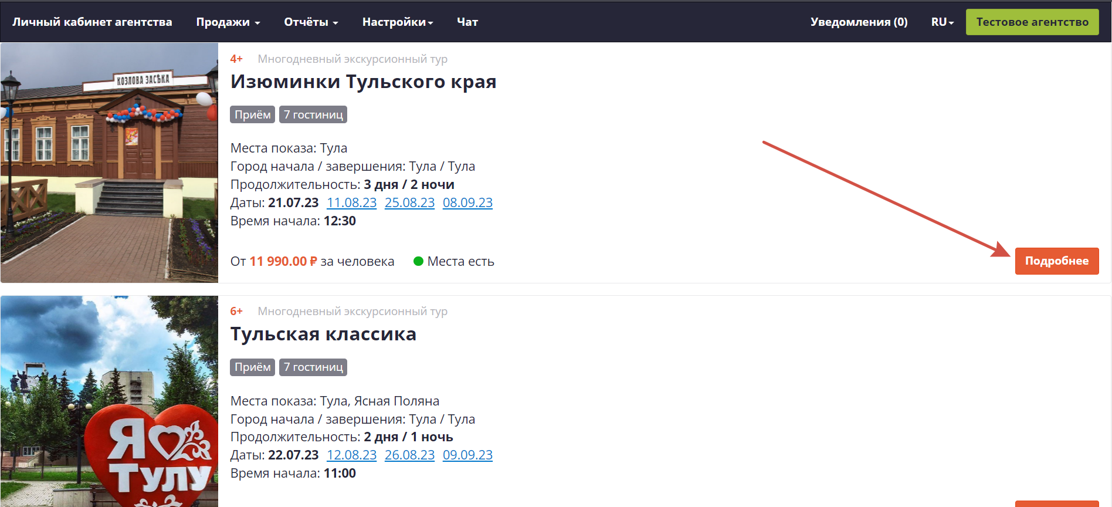Click the Тестовое агентство button
This screenshot has height=507, width=1112.
1032,22
